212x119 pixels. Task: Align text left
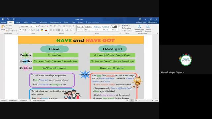(x=51, y=30)
